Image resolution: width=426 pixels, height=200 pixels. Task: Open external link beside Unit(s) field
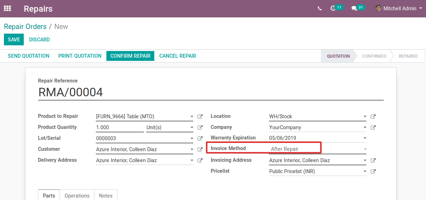[x=200, y=127]
